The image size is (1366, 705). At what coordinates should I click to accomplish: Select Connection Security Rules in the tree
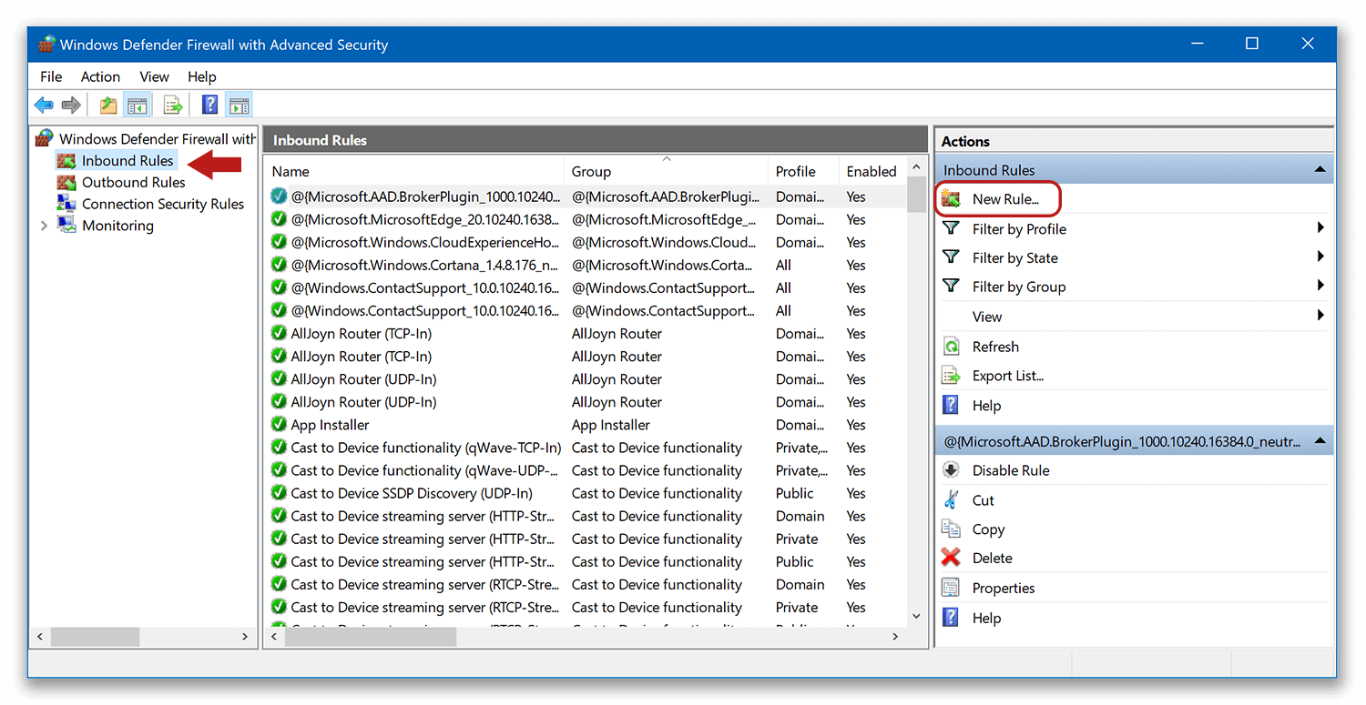click(163, 205)
